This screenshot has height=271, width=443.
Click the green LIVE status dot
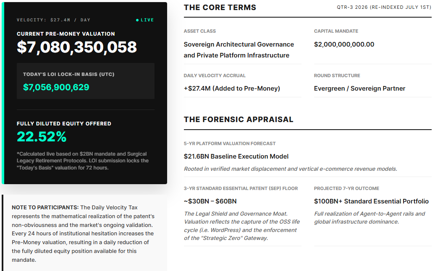(x=137, y=20)
